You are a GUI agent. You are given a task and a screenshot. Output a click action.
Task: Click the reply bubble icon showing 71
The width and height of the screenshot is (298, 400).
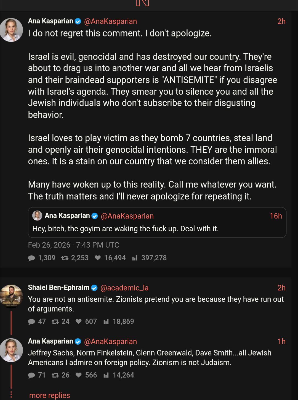click(x=31, y=375)
